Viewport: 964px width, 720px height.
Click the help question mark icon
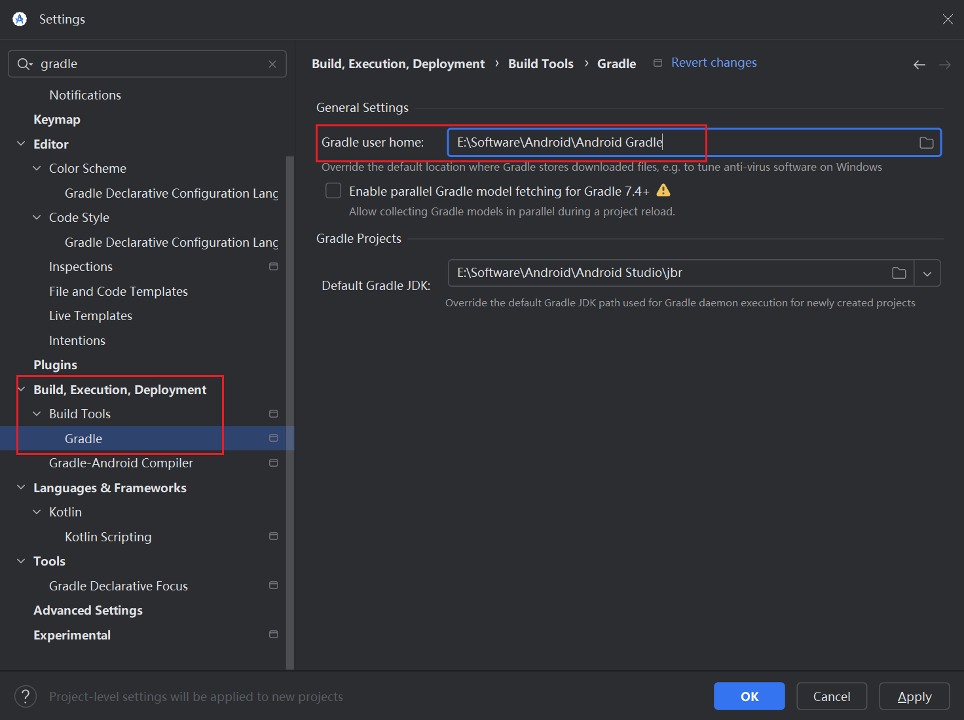(26, 696)
